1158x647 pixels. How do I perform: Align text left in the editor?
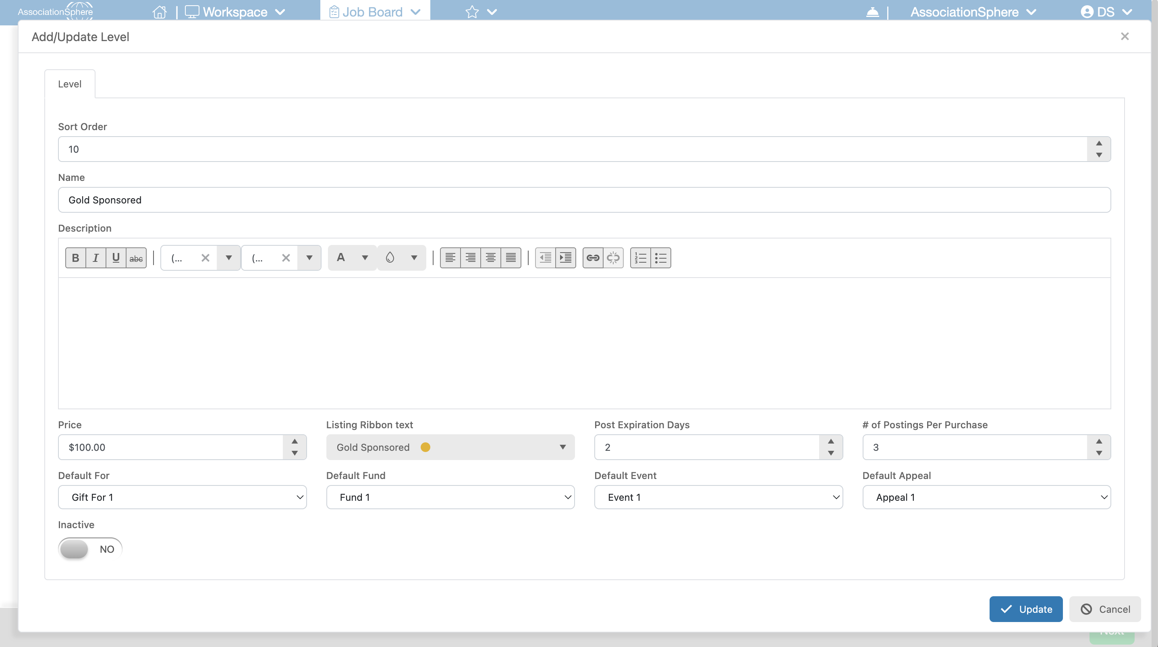click(450, 257)
